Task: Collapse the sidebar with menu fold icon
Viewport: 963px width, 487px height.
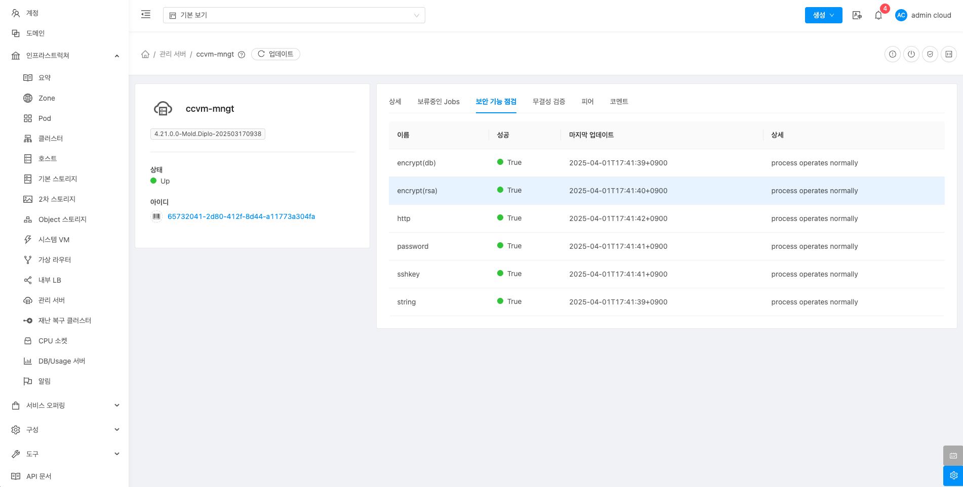Action: [146, 15]
